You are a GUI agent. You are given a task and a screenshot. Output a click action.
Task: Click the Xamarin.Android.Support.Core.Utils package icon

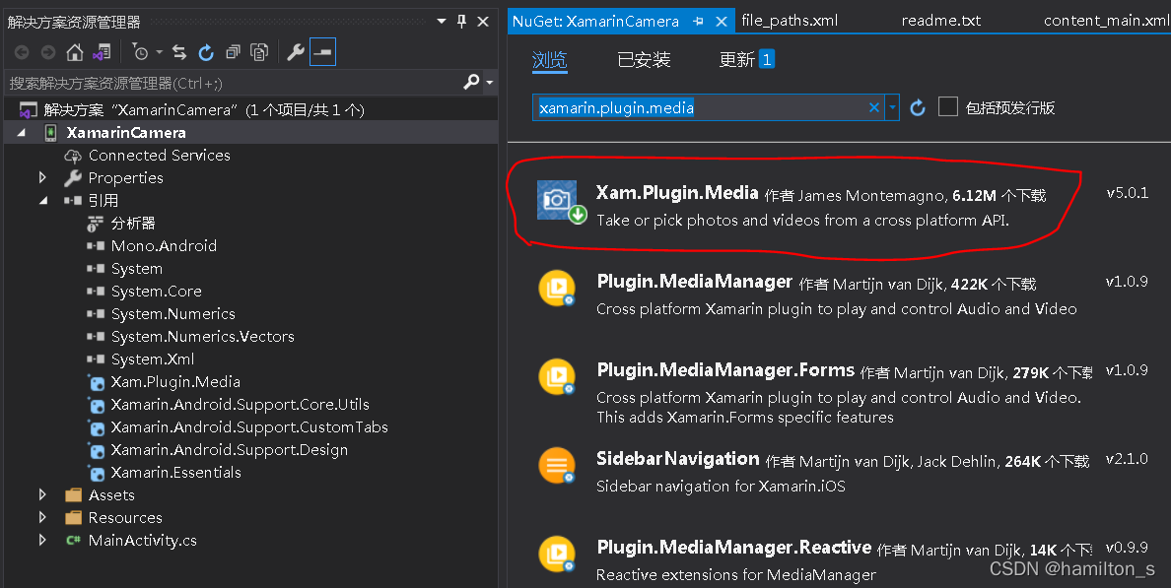pyautogui.click(x=96, y=405)
